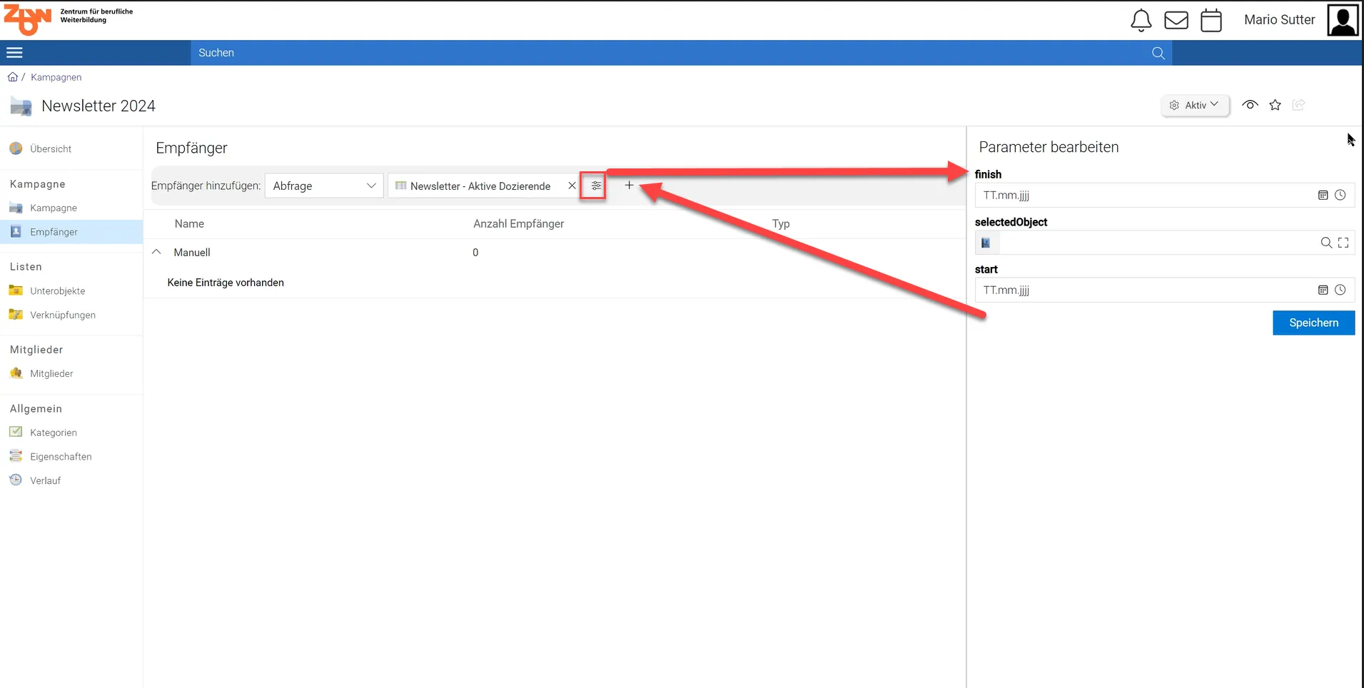Open Unterobjekte list

click(x=57, y=290)
